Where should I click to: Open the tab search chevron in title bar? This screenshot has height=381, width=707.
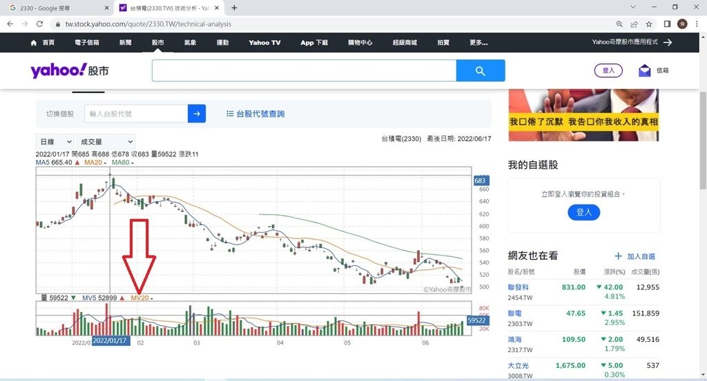[x=633, y=7]
